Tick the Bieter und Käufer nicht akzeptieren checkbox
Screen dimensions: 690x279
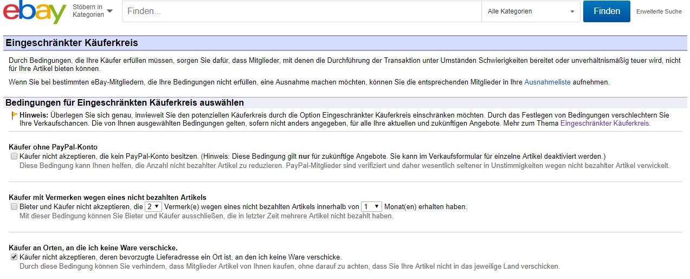coord(14,207)
